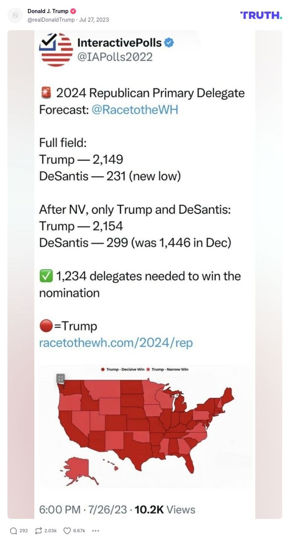The image size is (290, 542).
Task: Open the Jul 27, 2023 post date
Action: (94, 20)
